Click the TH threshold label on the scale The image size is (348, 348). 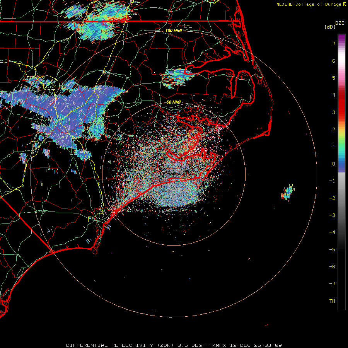[332, 301]
